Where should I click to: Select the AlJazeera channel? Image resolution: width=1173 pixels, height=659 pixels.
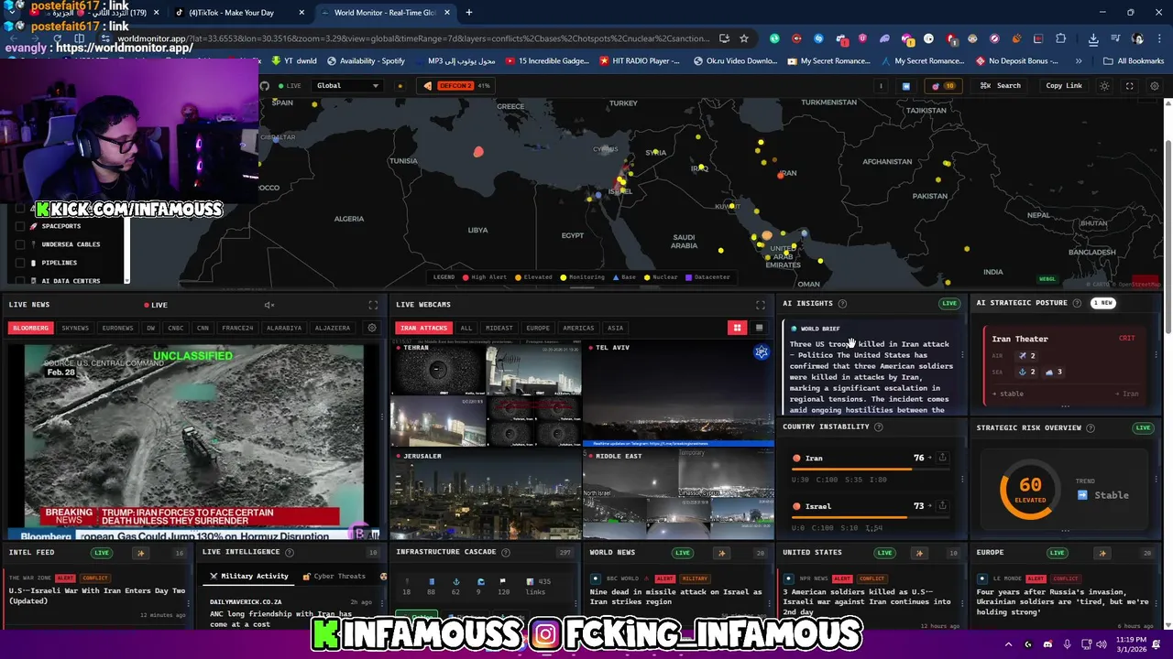click(x=332, y=328)
